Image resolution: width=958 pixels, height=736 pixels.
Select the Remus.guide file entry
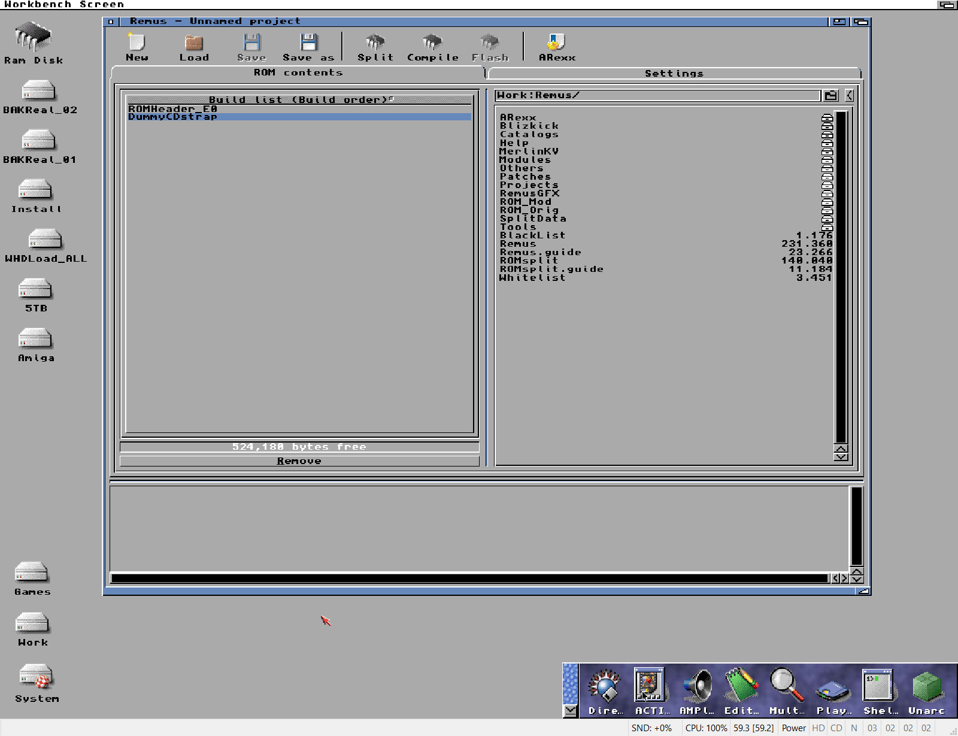pos(666,252)
